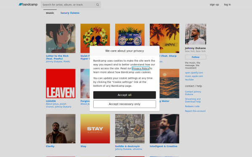Click the 'We care about your privacy' heading
Viewport: 252px width, 157px height.
pos(125,51)
